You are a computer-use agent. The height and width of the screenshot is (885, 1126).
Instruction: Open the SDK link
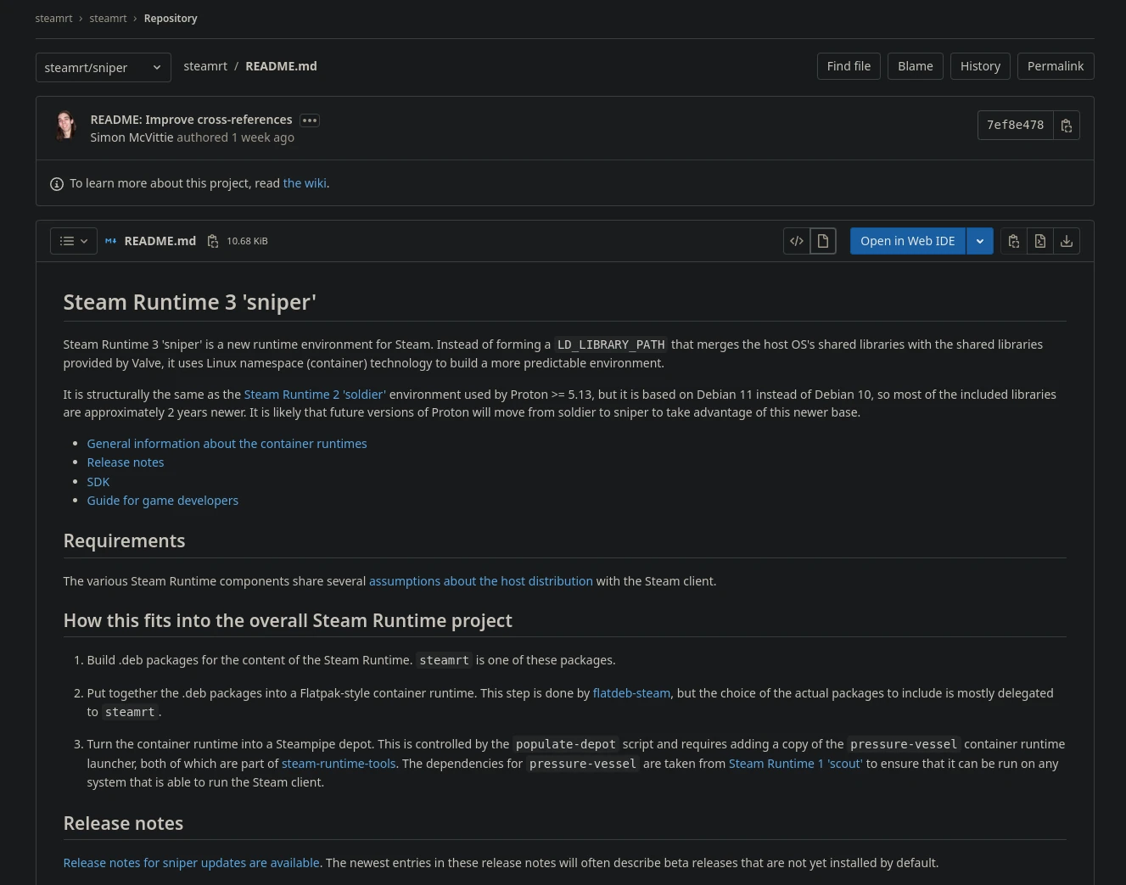tap(98, 482)
